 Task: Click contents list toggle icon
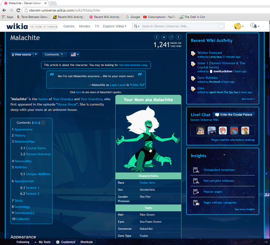pos(43,122)
